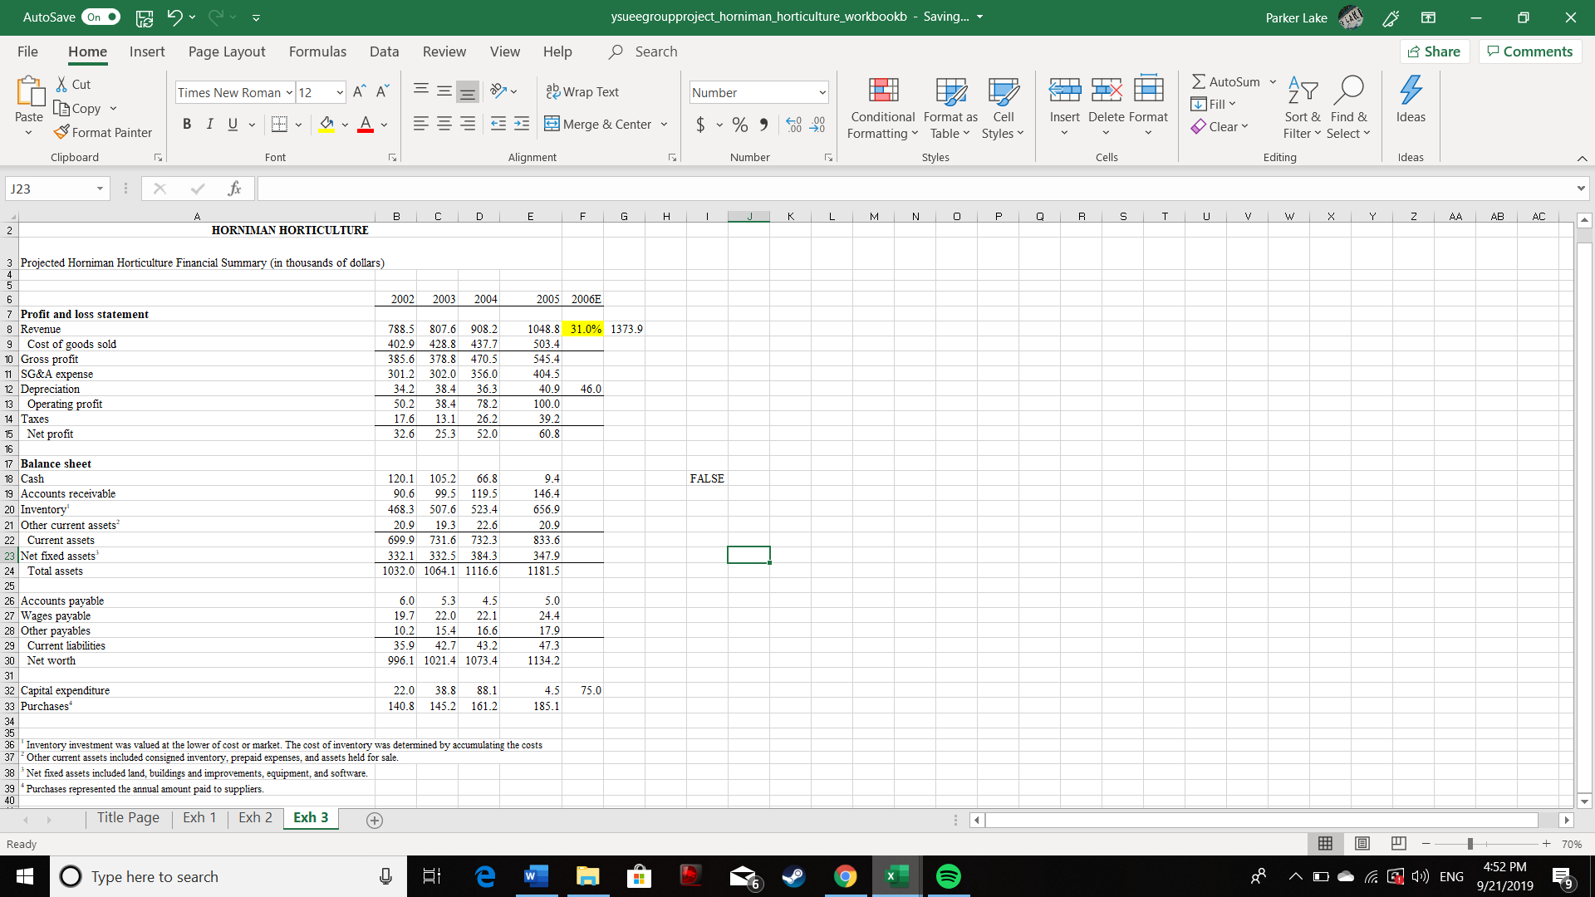
Task: Expand the font name dropdown
Action: [289, 92]
